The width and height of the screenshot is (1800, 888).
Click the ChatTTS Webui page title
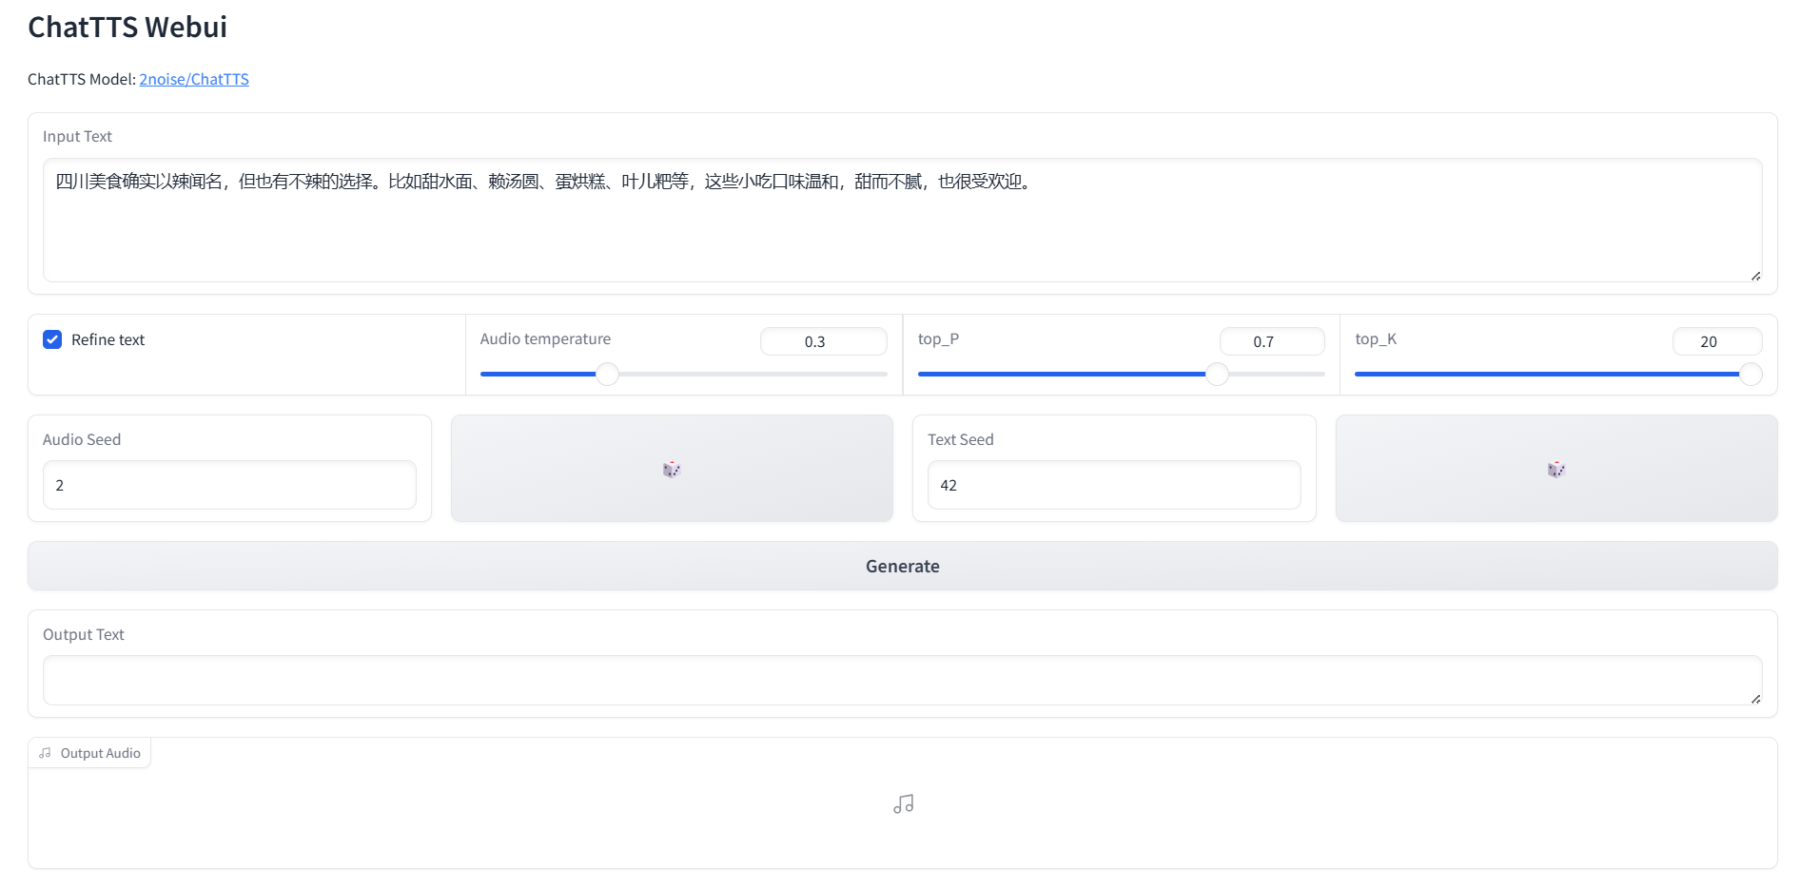[127, 27]
